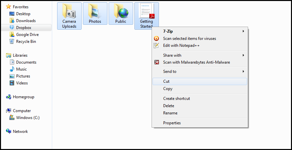The image size is (292, 150).
Task: Open Favorites label in navigation pane
Action: [20, 7]
